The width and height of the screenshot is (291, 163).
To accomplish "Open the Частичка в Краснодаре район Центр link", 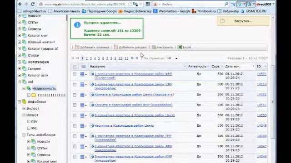I will point(124,125).
